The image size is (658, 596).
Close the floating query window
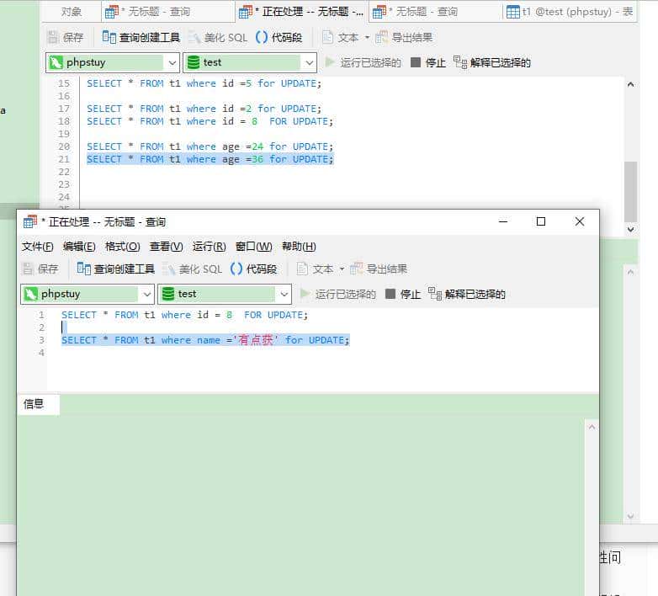click(580, 221)
